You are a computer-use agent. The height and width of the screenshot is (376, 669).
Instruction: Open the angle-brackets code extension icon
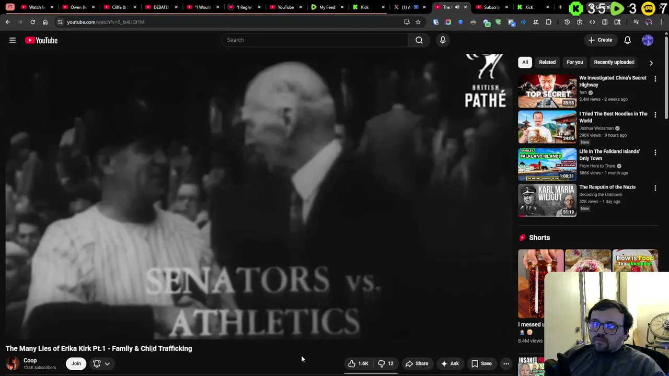592,22
